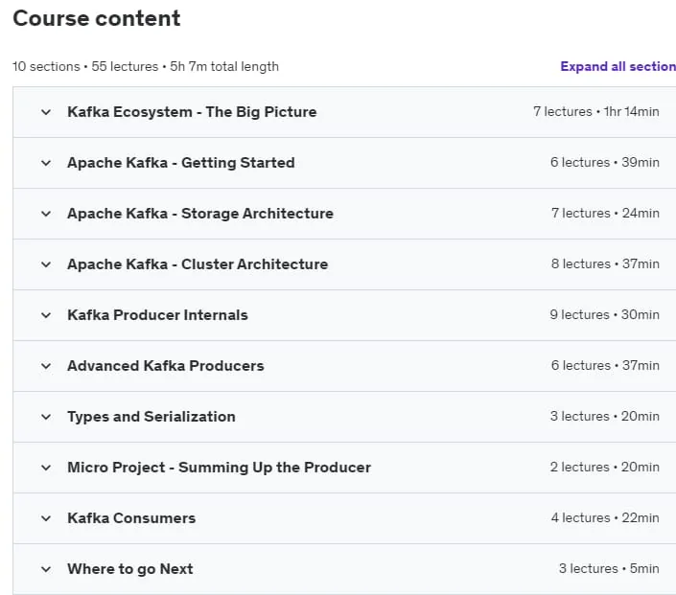Open the Kafka Producer Internals title

pyautogui.click(x=158, y=315)
